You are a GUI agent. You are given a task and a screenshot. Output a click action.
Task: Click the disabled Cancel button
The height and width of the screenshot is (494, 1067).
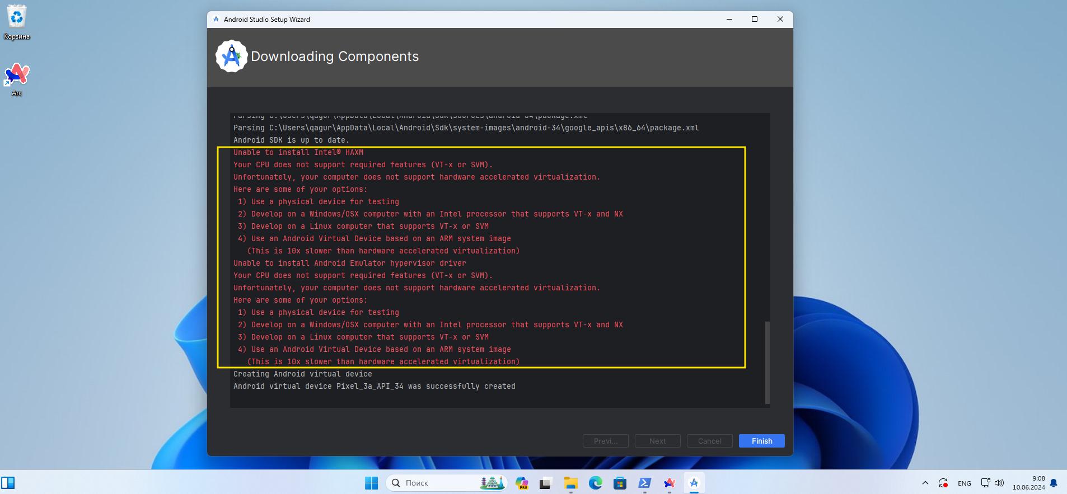coord(709,441)
